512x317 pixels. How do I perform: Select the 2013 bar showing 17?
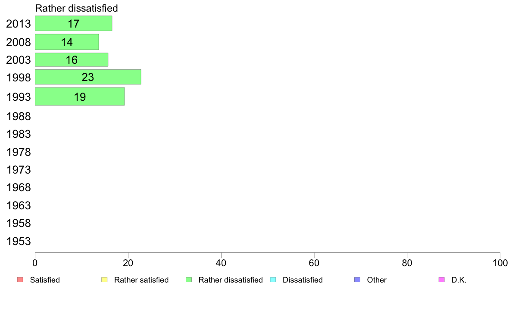pos(73,24)
